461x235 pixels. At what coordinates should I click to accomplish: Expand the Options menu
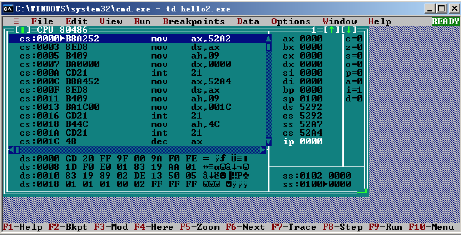click(291, 21)
